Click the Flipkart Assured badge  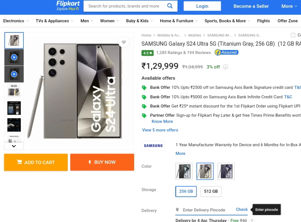tap(227, 52)
